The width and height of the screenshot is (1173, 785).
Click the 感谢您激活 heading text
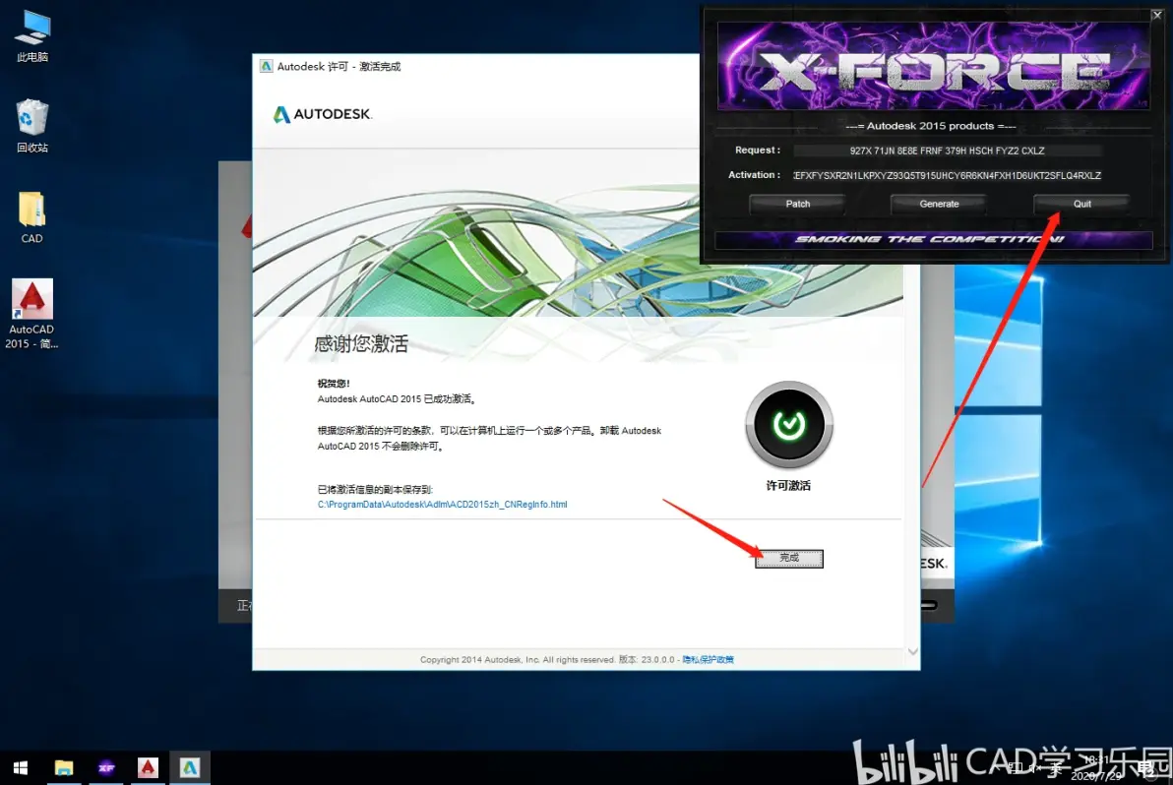(361, 344)
